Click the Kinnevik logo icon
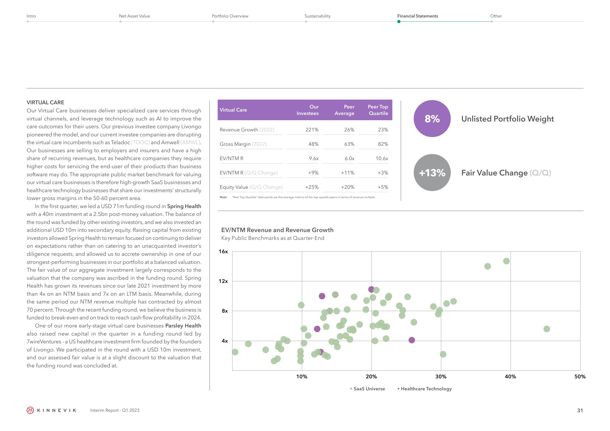 (x=31, y=410)
